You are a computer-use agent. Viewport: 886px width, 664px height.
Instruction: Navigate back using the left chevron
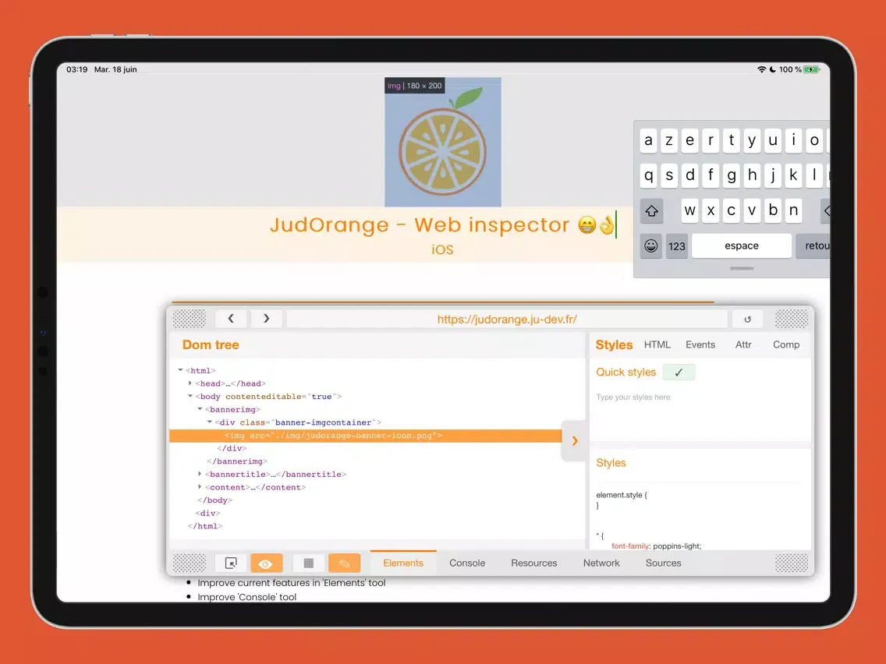[231, 318]
